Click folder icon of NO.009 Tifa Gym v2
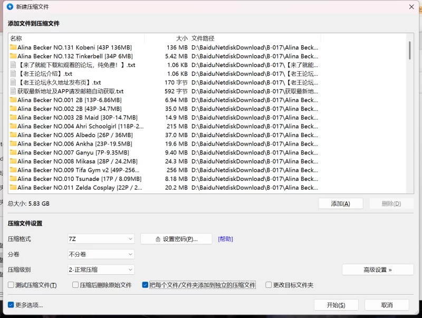The height and width of the screenshot is (318, 422). tap(13, 170)
